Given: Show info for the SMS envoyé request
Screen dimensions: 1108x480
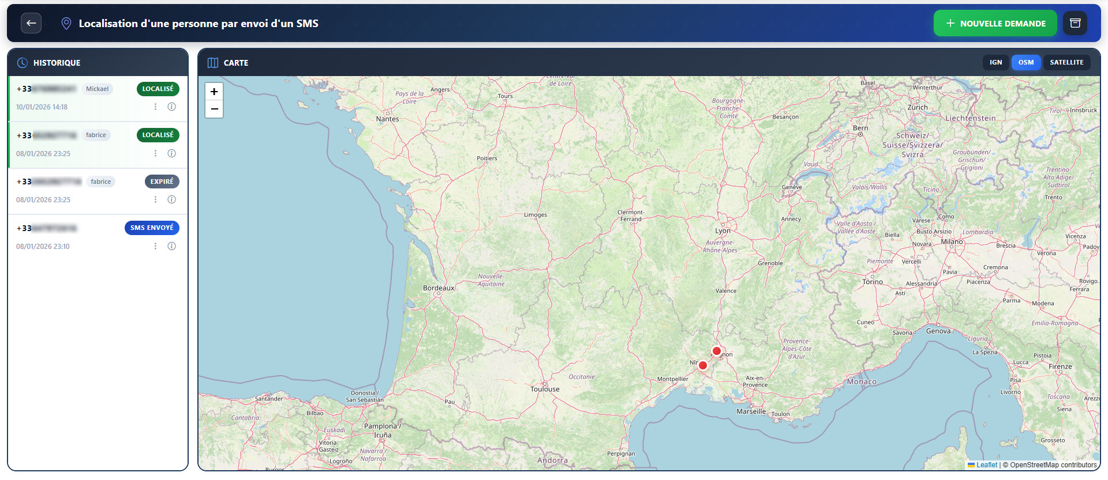Looking at the screenshot, I should [x=171, y=246].
